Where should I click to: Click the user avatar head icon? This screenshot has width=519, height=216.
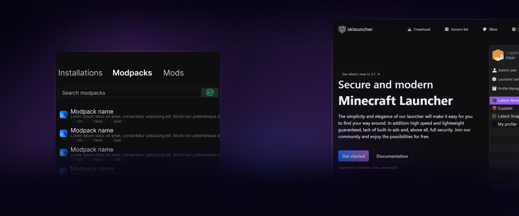pos(498,55)
